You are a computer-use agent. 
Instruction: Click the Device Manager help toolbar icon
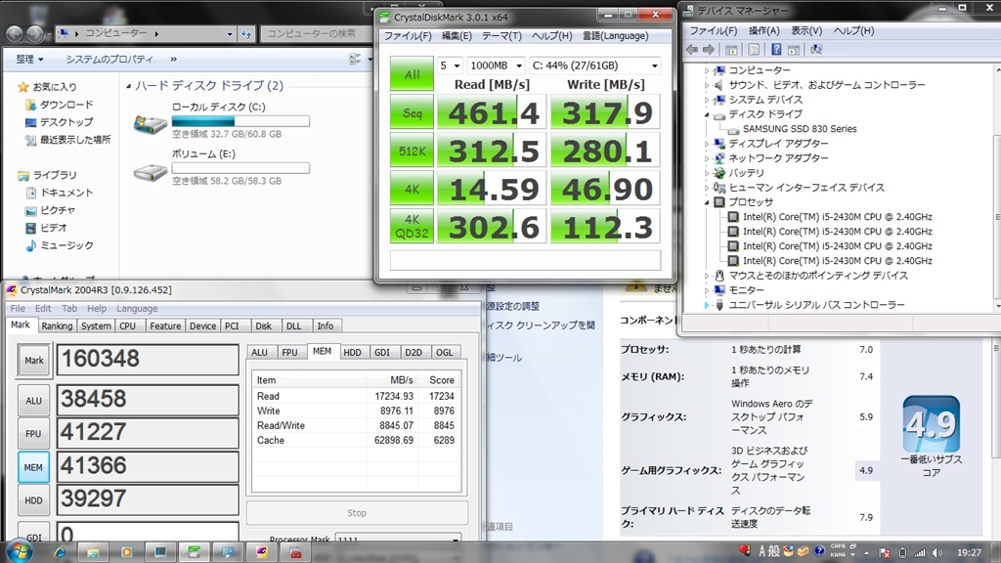[x=776, y=50]
